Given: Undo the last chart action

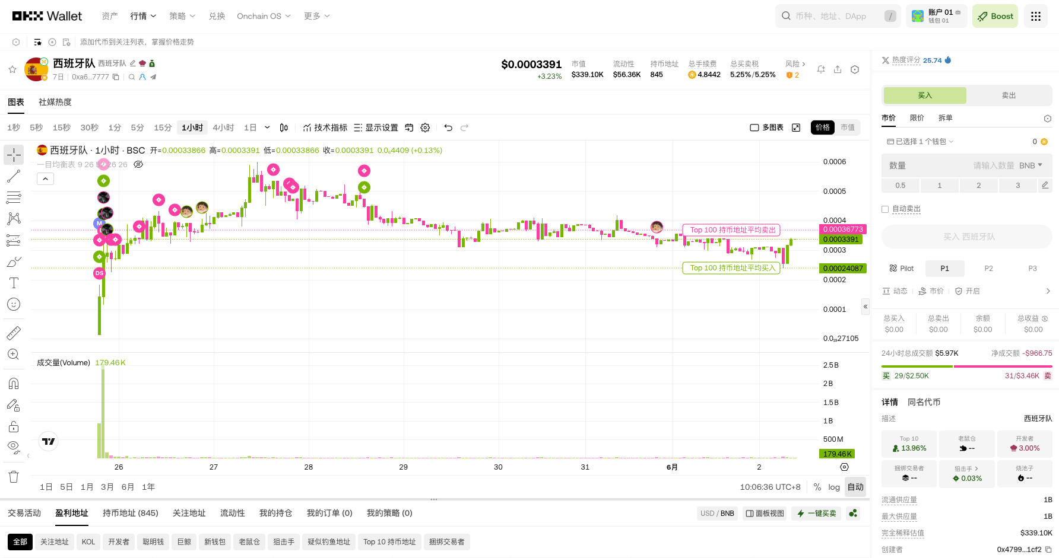Looking at the screenshot, I should [x=448, y=127].
